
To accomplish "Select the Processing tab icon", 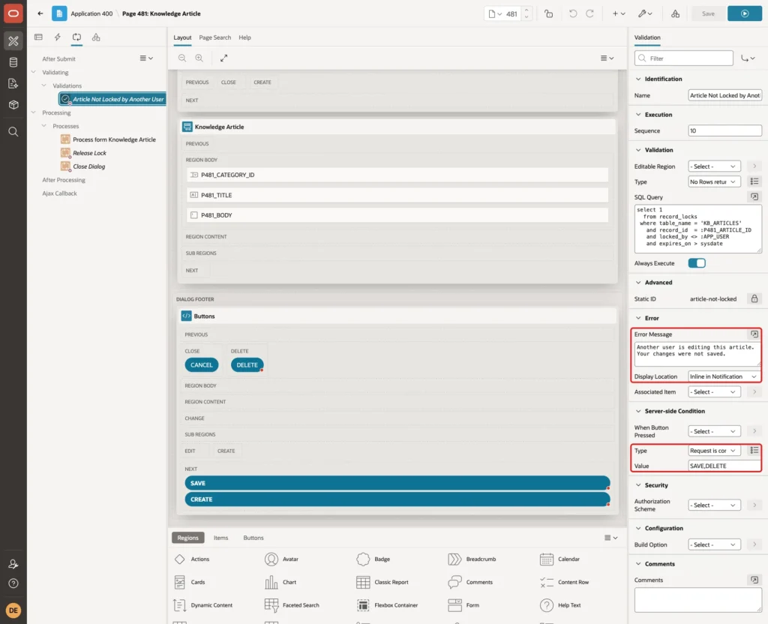I will [76, 37].
